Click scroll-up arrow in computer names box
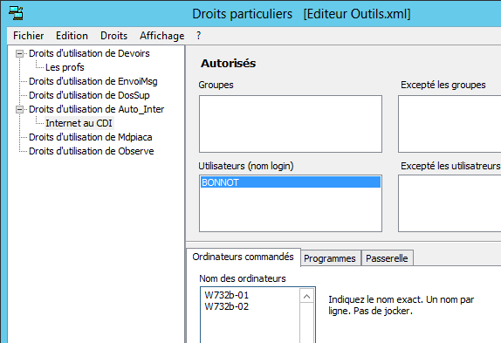 point(306,297)
